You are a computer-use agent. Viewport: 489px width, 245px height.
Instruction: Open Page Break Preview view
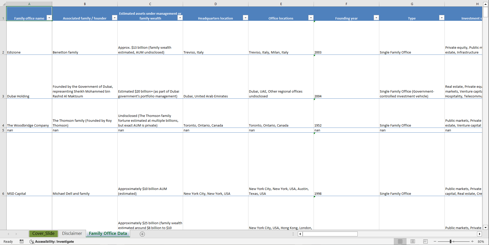(x=425, y=241)
